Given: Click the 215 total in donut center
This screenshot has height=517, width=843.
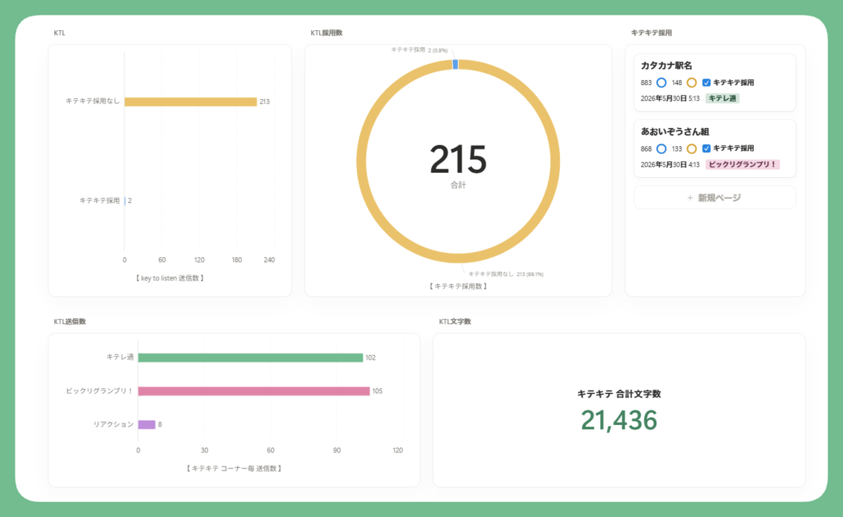Looking at the screenshot, I should coord(458,159).
